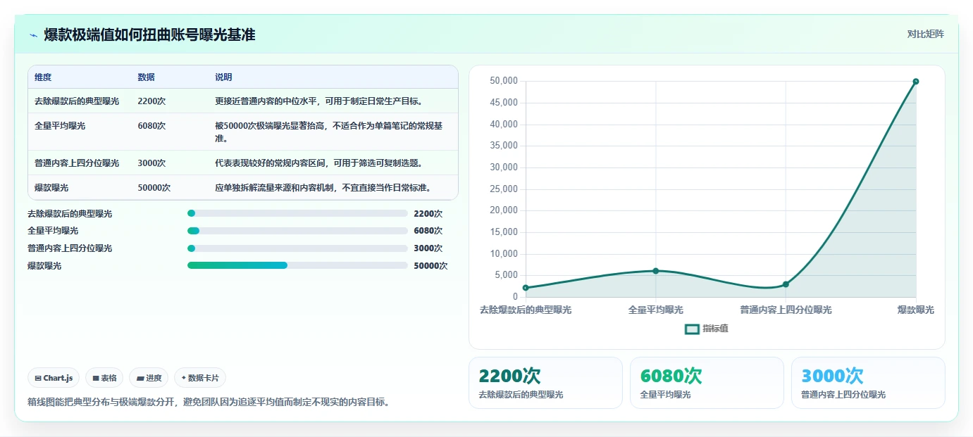The width and height of the screenshot is (973, 437).
Task: Click the chart data point for 爆款曝光
Action: pos(916,82)
